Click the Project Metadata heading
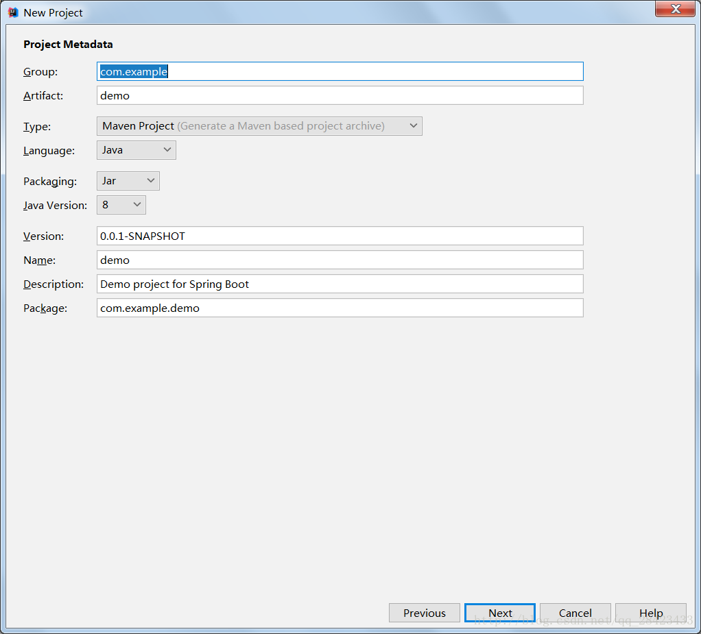 coord(68,45)
